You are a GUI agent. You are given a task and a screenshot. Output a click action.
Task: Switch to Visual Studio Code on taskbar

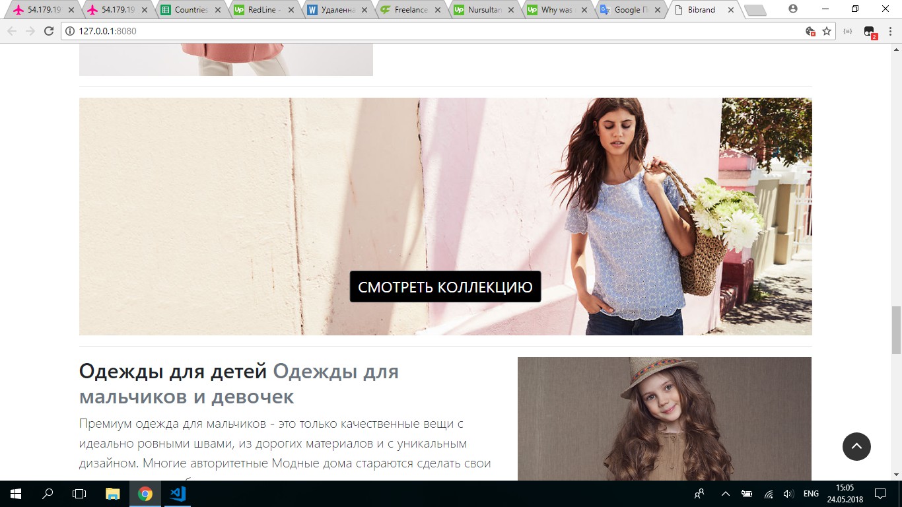(x=177, y=494)
